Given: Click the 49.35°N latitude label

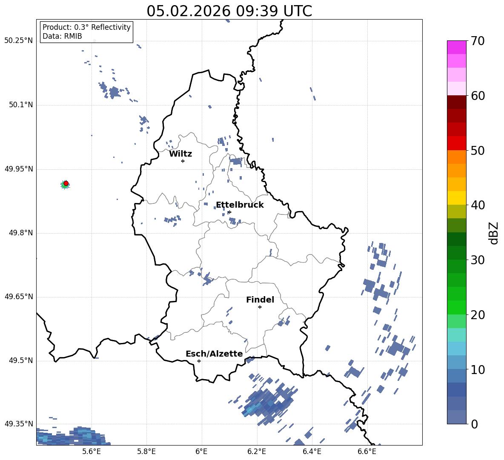Looking at the screenshot, I should [19, 424].
